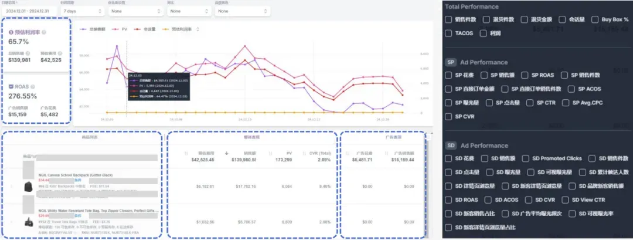Click the Canvas School Backpack product thumbnail

pos(28,187)
